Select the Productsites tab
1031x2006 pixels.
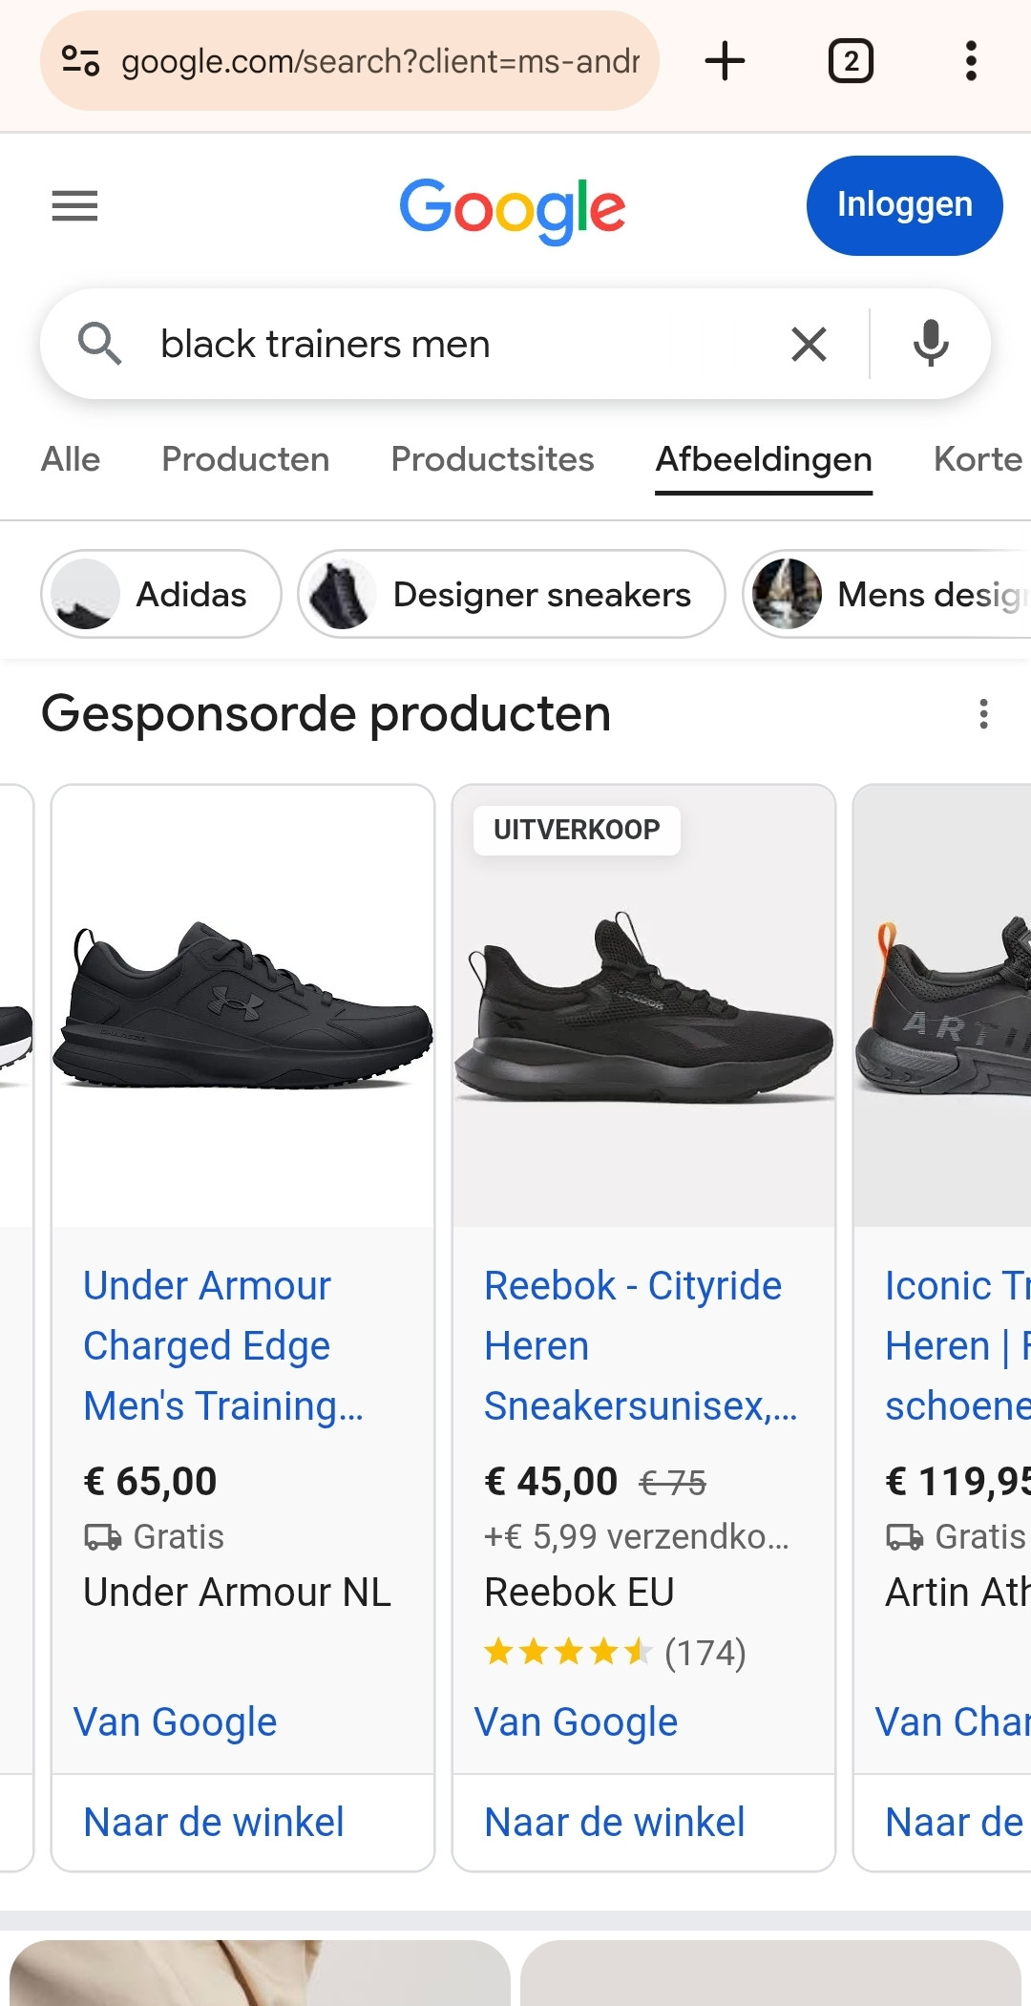493,459
